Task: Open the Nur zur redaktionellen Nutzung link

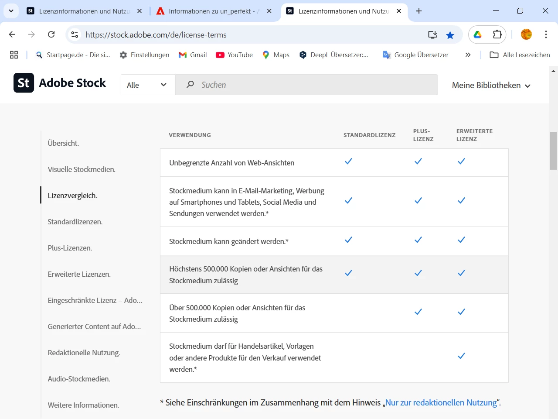Action: 441,402
